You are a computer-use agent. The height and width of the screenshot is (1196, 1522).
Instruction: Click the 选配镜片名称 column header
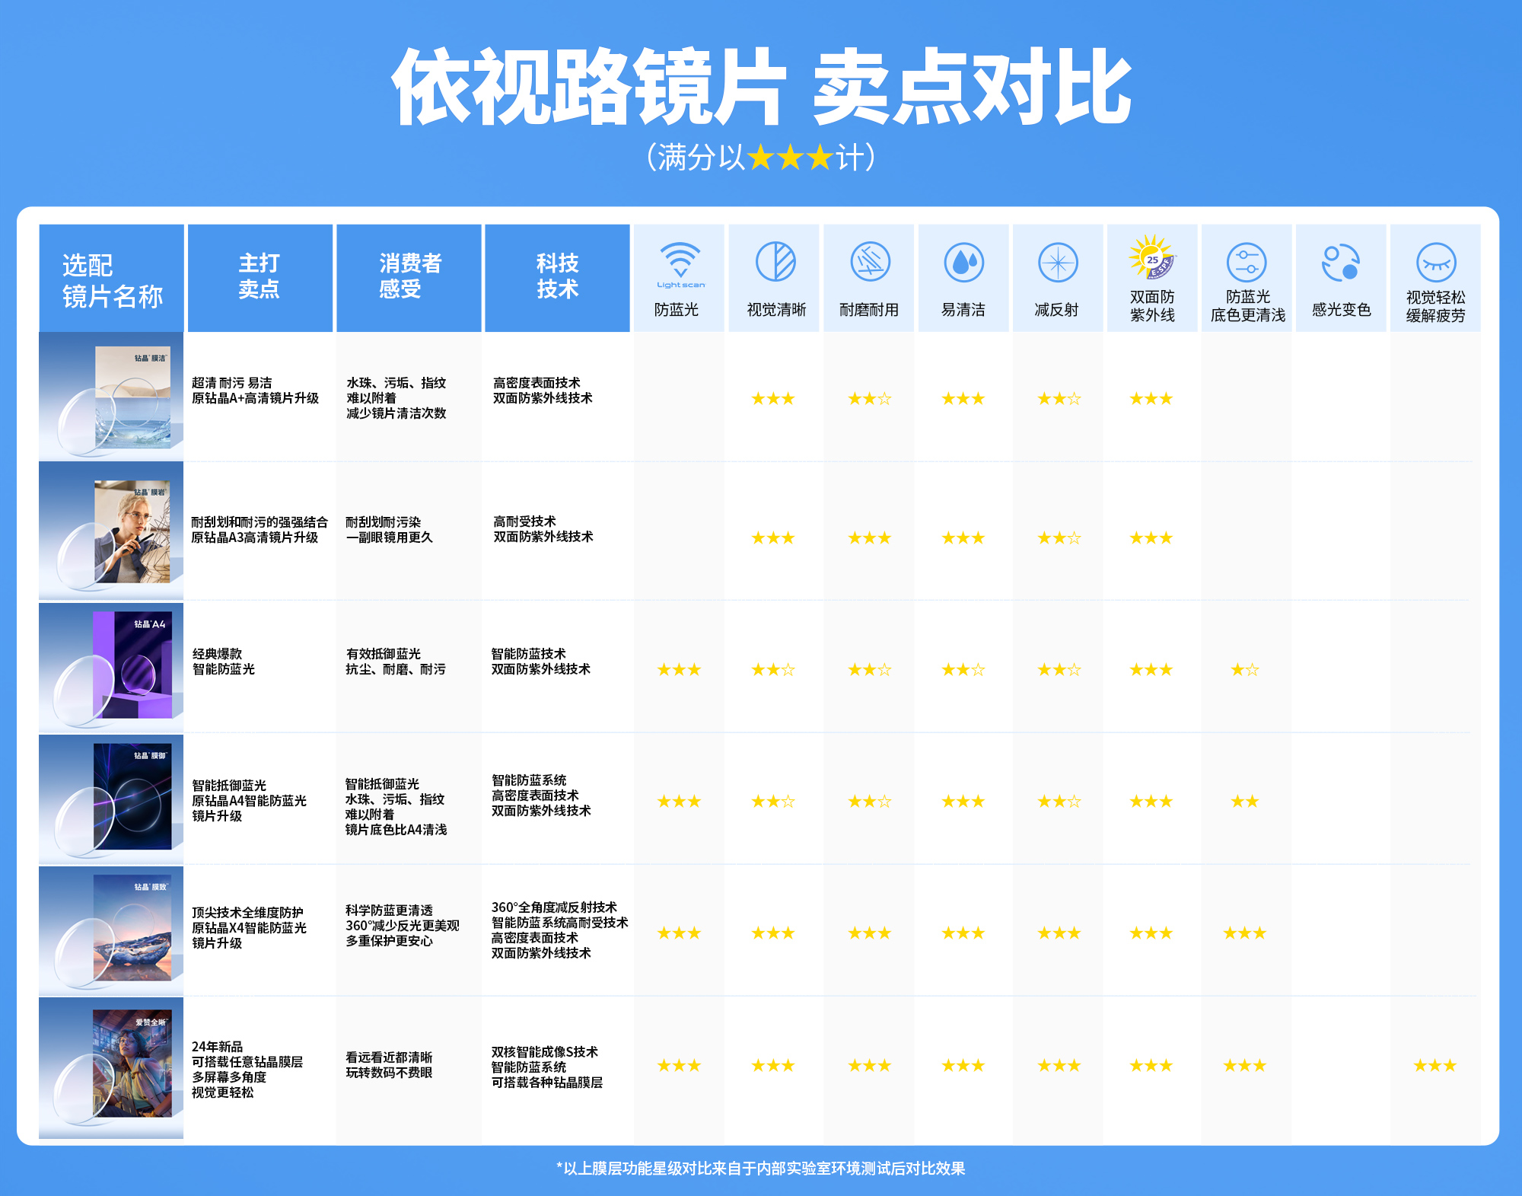[112, 279]
